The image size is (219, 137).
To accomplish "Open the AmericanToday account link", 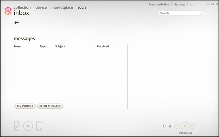I will coord(159,4).
